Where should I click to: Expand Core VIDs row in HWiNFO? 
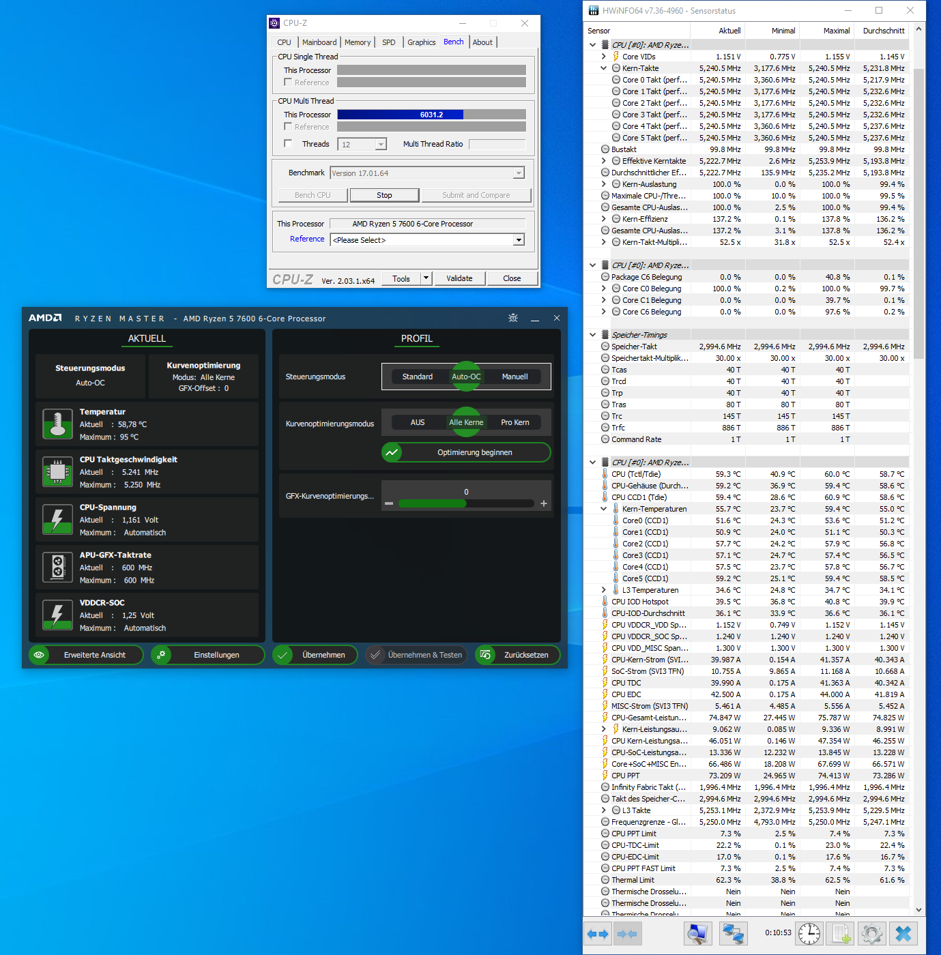(604, 57)
